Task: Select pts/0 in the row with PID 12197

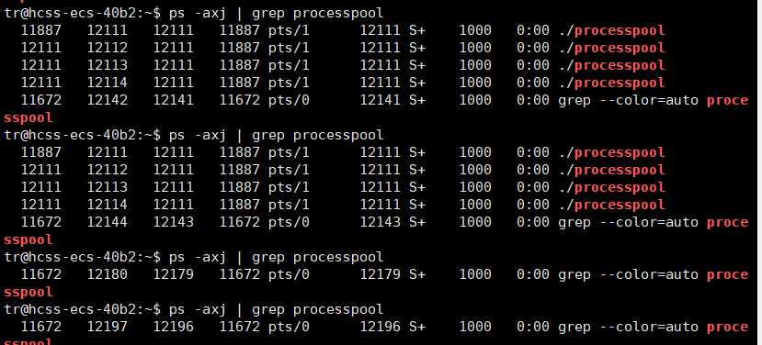Action: [289, 328]
